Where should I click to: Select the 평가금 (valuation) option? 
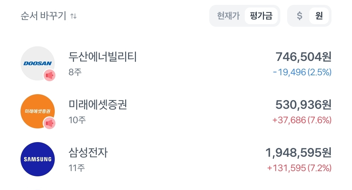pos(261,16)
